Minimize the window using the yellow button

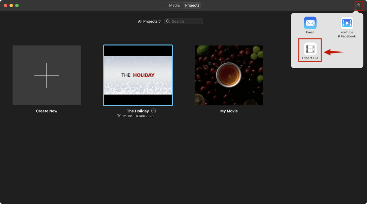click(11, 6)
